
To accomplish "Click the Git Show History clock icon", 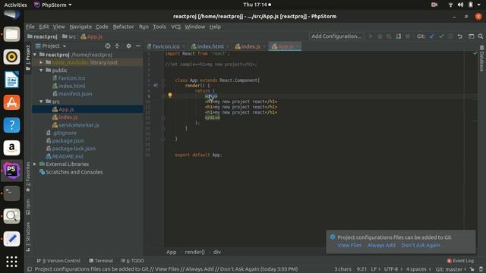I will [450, 36].
